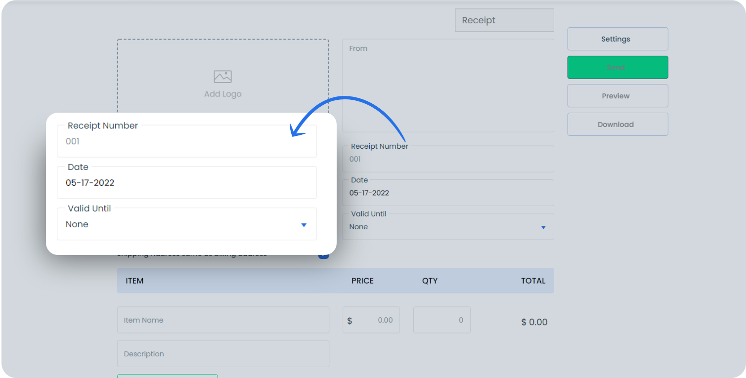Click the Receipt title field at the top
Viewport: 746px width, 378px height.
(504, 20)
